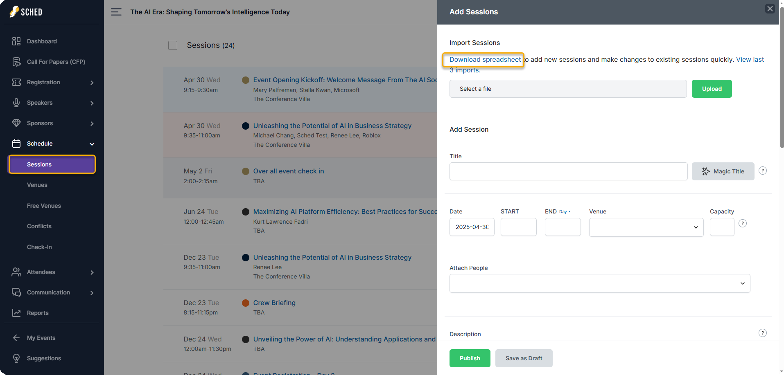Viewport: 784px width, 375px height.
Task: Open Reports page
Action: point(38,313)
